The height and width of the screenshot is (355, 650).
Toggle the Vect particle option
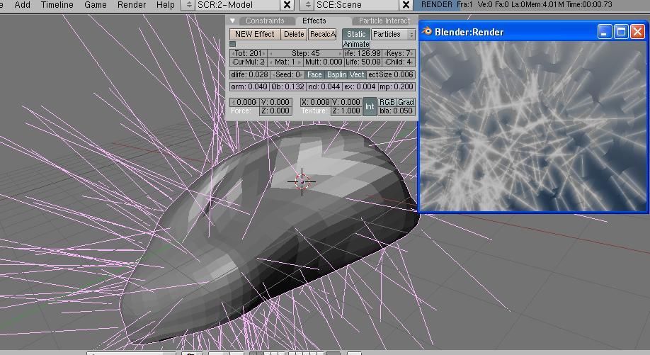[357, 74]
